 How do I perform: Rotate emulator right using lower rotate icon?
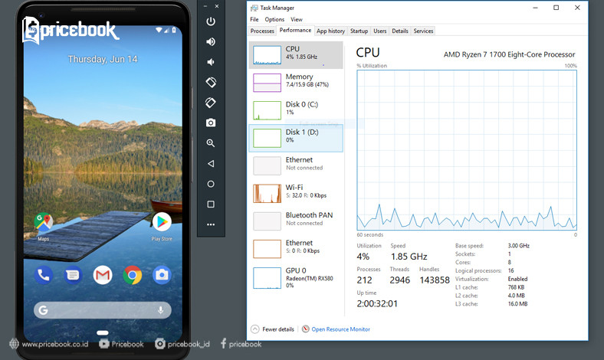click(x=211, y=103)
